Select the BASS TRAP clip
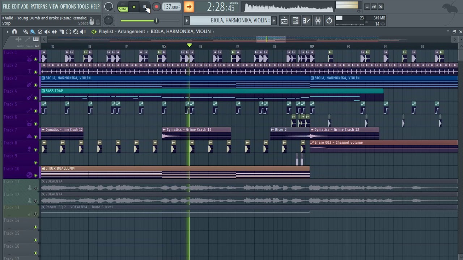The height and width of the screenshot is (260, 463). [x=212, y=95]
